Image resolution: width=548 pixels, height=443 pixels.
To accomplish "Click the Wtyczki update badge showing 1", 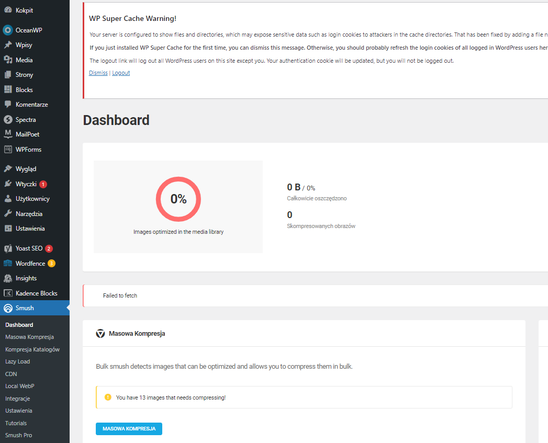I will coord(43,184).
